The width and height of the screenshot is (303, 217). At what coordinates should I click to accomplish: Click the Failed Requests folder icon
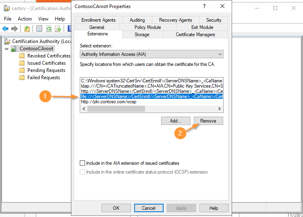(x=22, y=78)
